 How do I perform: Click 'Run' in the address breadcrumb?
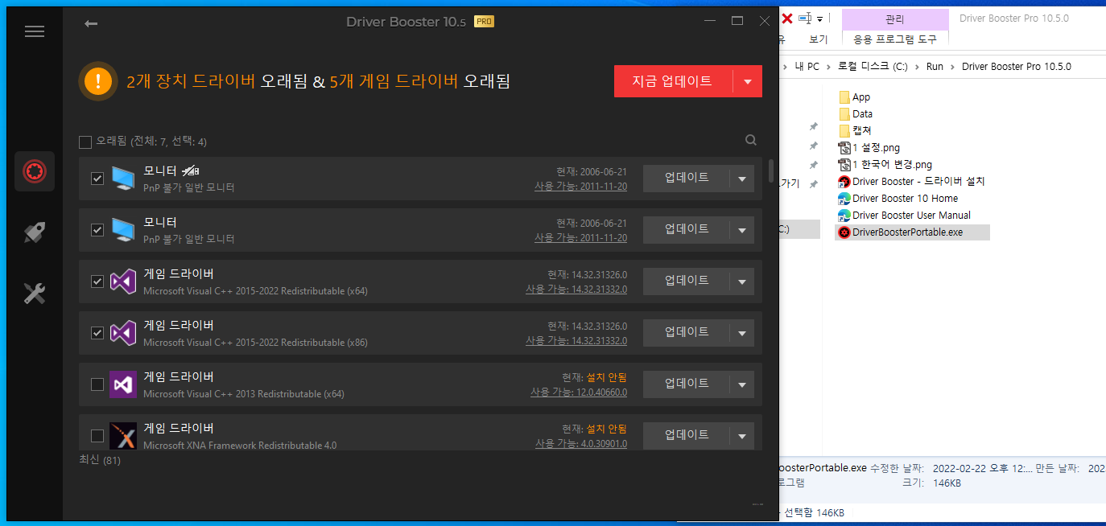[935, 67]
